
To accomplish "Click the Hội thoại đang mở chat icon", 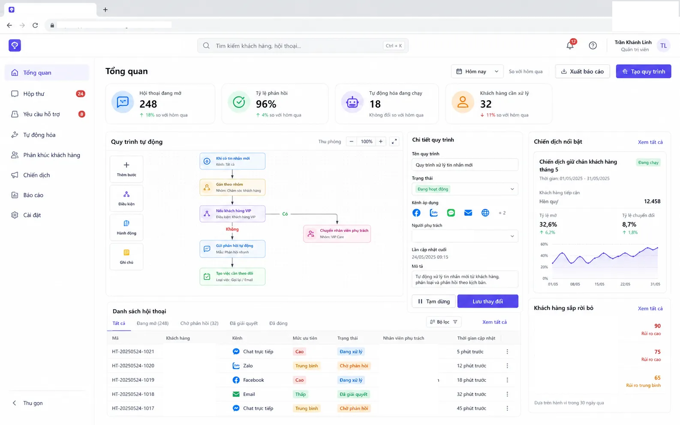I will click(123, 102).
